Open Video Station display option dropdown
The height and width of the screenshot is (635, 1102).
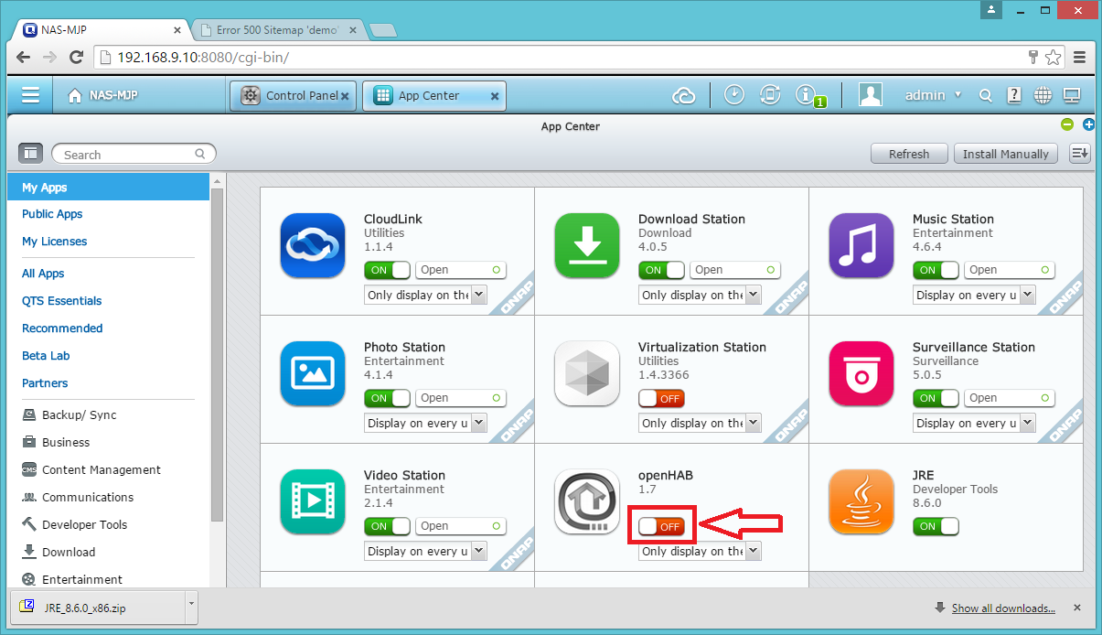point(425,551)
